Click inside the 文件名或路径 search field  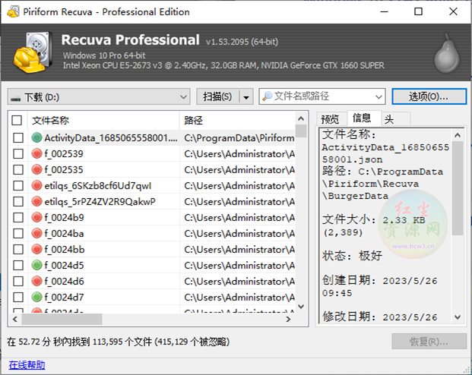[x=322, y=96]
